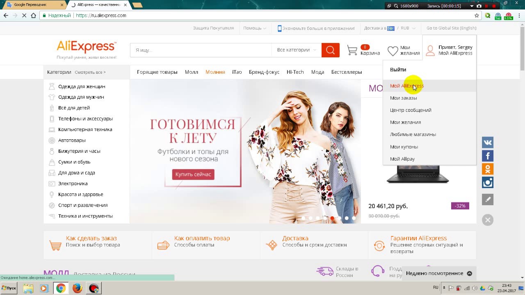Click the Гарантии AliExpress shield icon
The width and height of the screenshot is (525, 295).
(379, 245)
